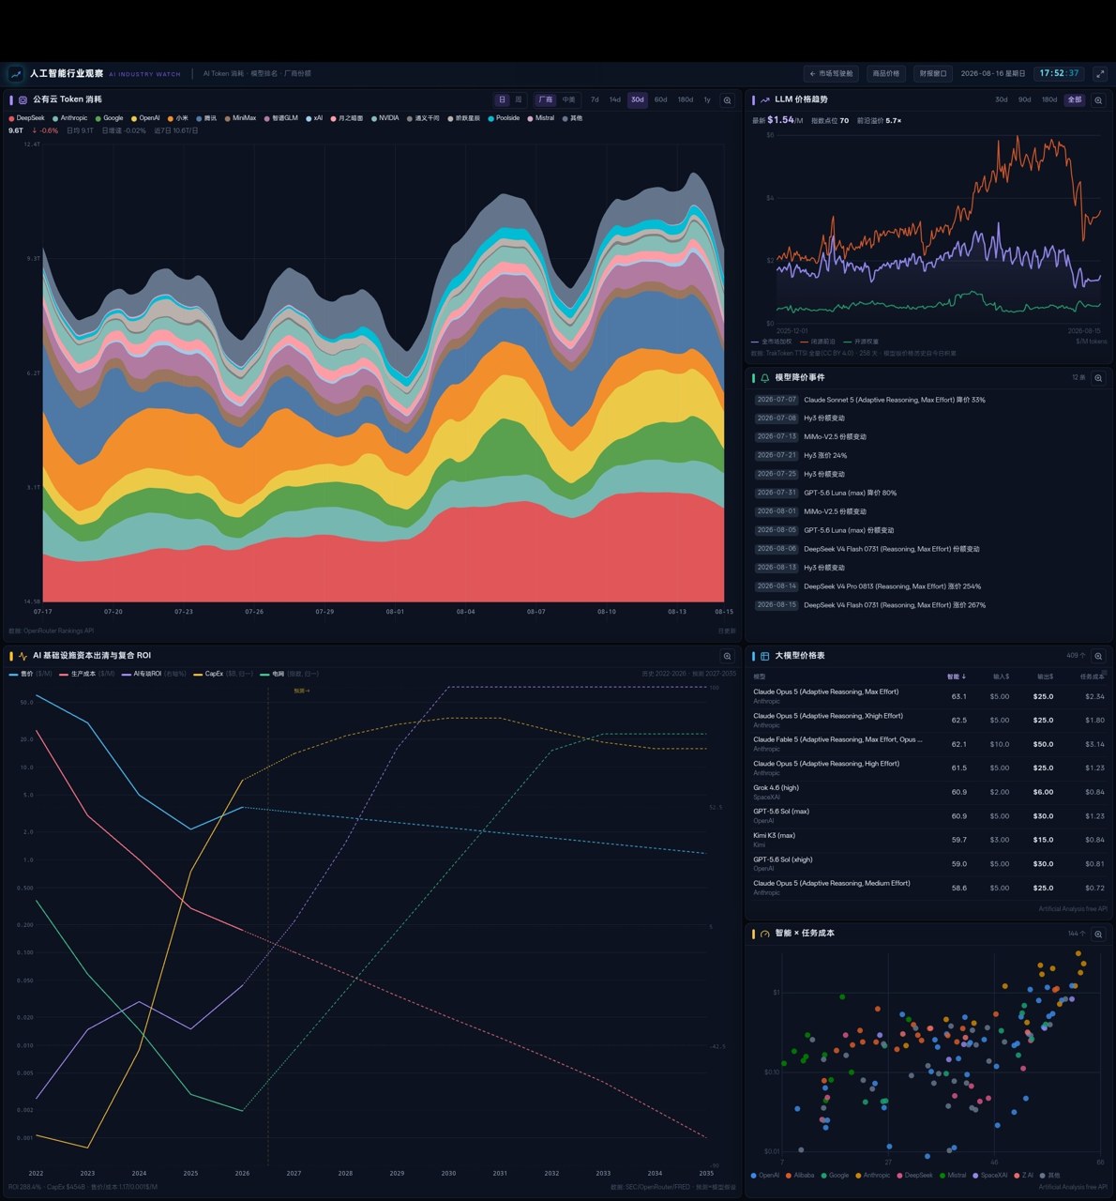Open DeepSeek V4 Pro 0813 涨价 254% event

point(928,586)
